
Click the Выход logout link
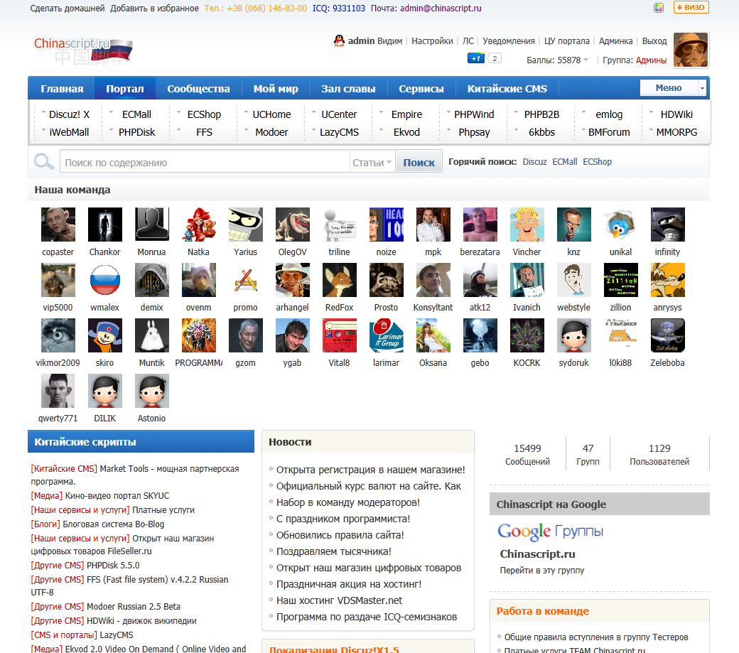pyautogui.click(x=654, y=41)
